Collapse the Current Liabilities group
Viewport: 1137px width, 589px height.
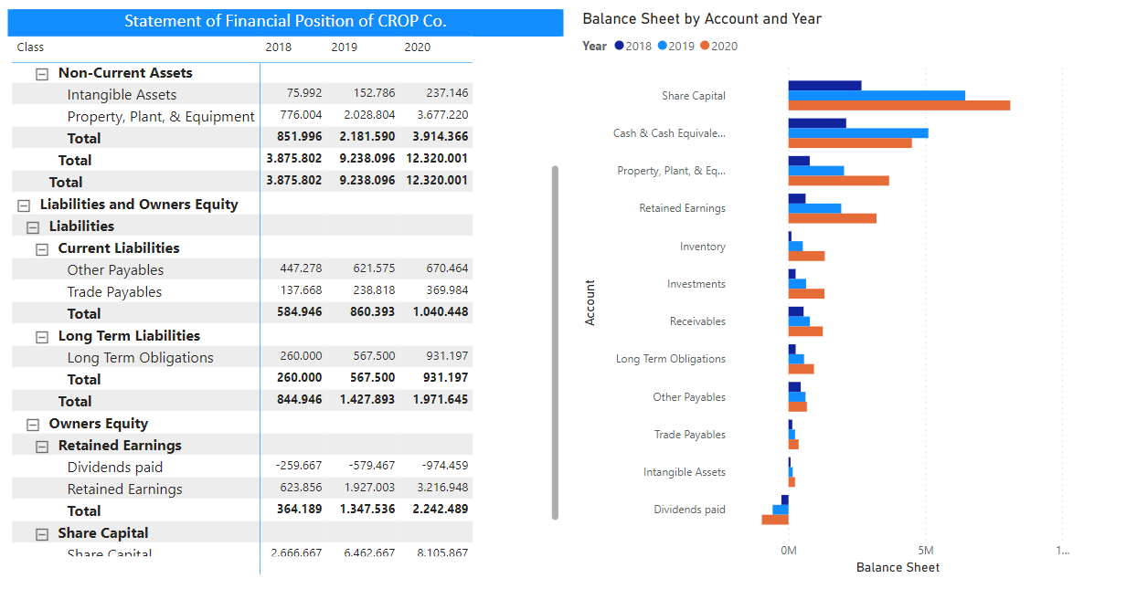click(42, 248)
